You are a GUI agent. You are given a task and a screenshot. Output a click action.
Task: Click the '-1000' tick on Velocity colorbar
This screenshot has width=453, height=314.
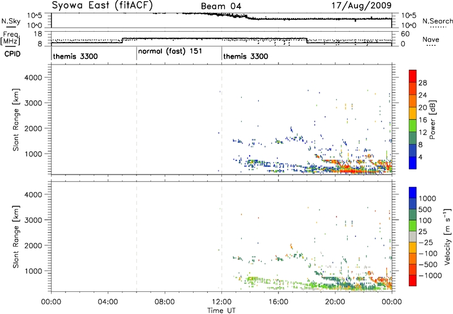click(430, 275)
